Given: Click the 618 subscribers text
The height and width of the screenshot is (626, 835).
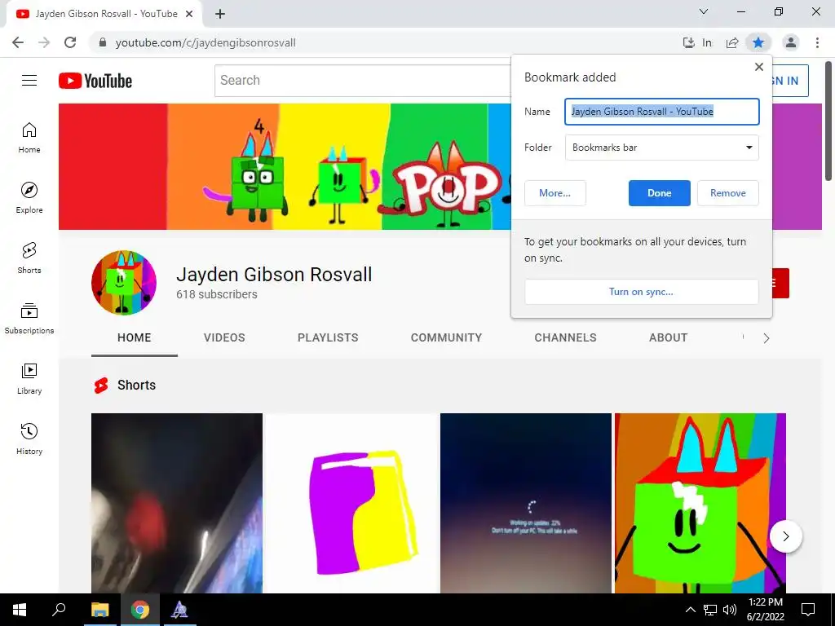Looking at the screenshot, I should (x=217, y=294).
